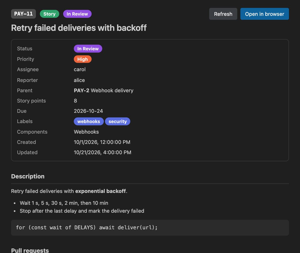Click the webhooks label chip
Screen dimensions: 300x253
(x=89, y=121)
